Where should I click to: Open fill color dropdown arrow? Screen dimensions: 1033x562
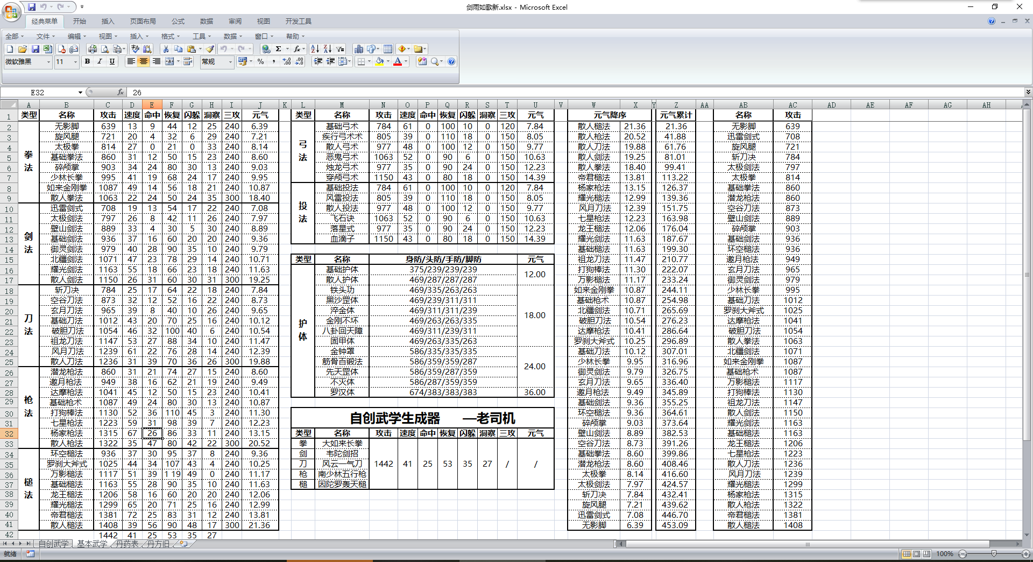[x=388, y=61]
